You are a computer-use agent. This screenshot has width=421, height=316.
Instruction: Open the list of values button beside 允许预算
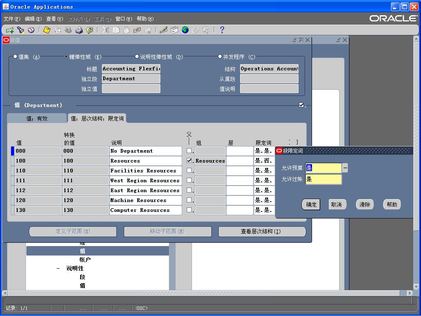[345, 168]
